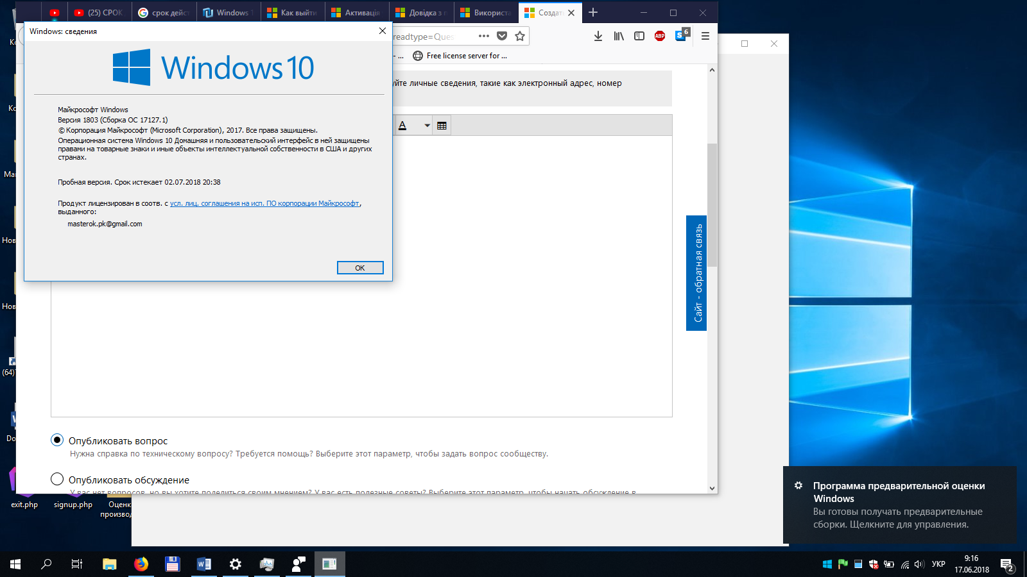Open Adblock Plus extension icon
Viewport: 1027px width, 577px height.
[x=660, y=36]
